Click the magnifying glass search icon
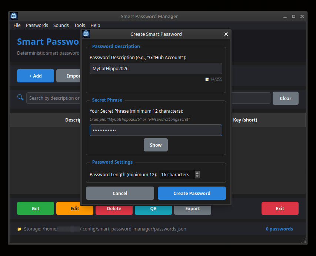Screen dimensions: 316x256 20,98
